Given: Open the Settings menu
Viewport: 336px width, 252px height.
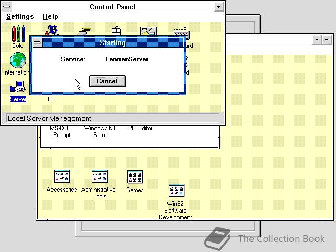Looking at the screenshot, I should (20, 17).
